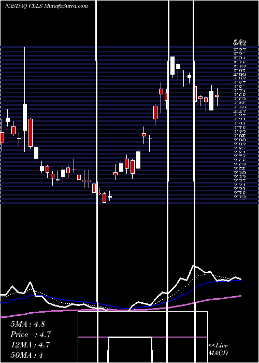This screenshot has height=363, width=259.
Task: Select the 50MA : 4 value
Action: 26,355
